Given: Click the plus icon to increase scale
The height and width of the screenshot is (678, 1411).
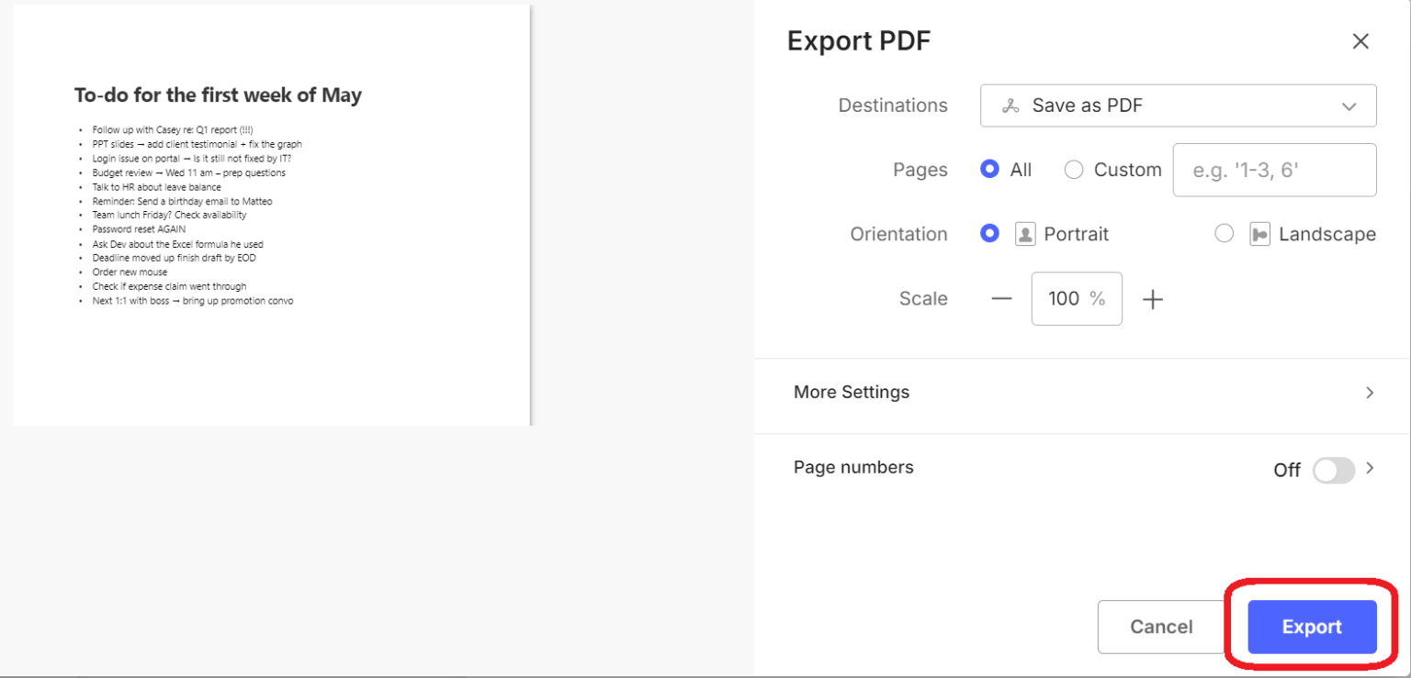Looking at the screenshot, I should (1153, 298).
